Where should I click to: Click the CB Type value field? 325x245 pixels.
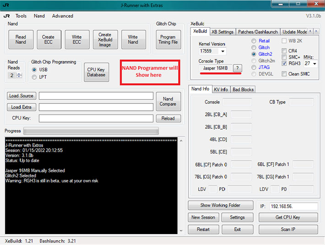301,102
